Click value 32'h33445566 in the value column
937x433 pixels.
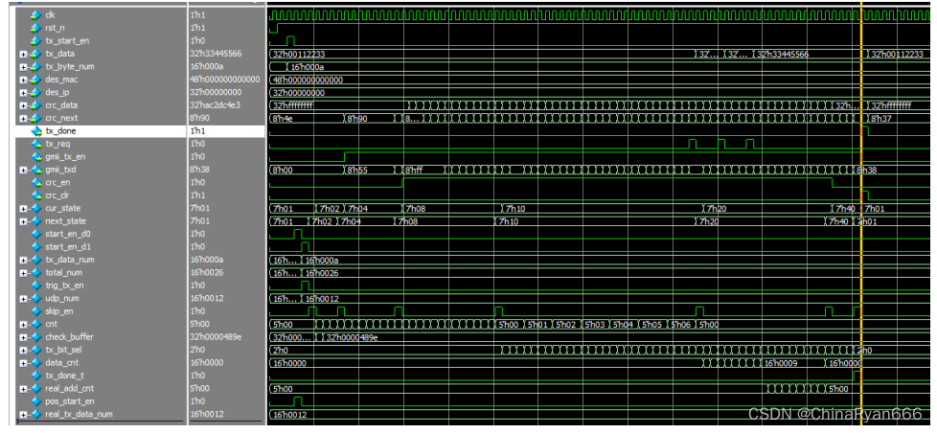[x=216, y=54]
